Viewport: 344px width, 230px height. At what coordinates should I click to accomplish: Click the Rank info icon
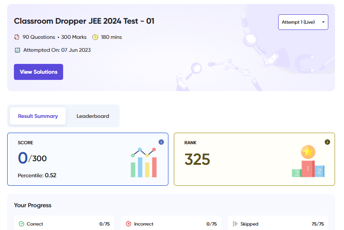pyautogui.click(x=327, y=142)
